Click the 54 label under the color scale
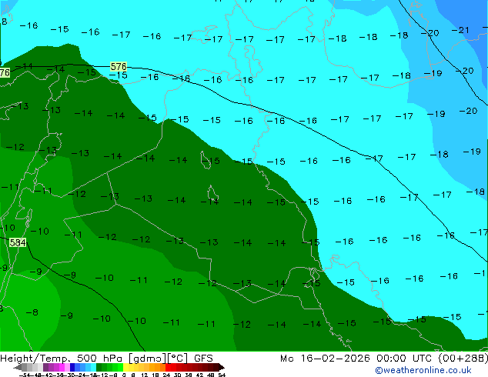This screenshot has width=488, height=377. (x=222, y=375)
